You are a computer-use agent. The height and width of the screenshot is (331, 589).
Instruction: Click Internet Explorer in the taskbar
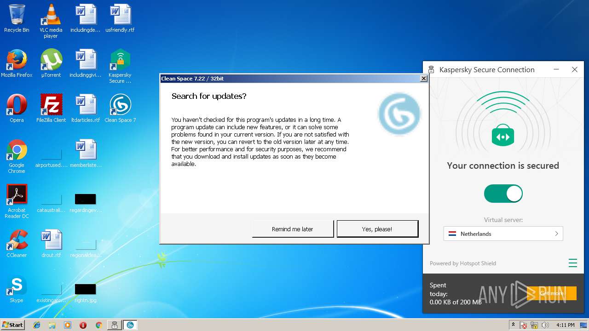[x=37, y=325]
